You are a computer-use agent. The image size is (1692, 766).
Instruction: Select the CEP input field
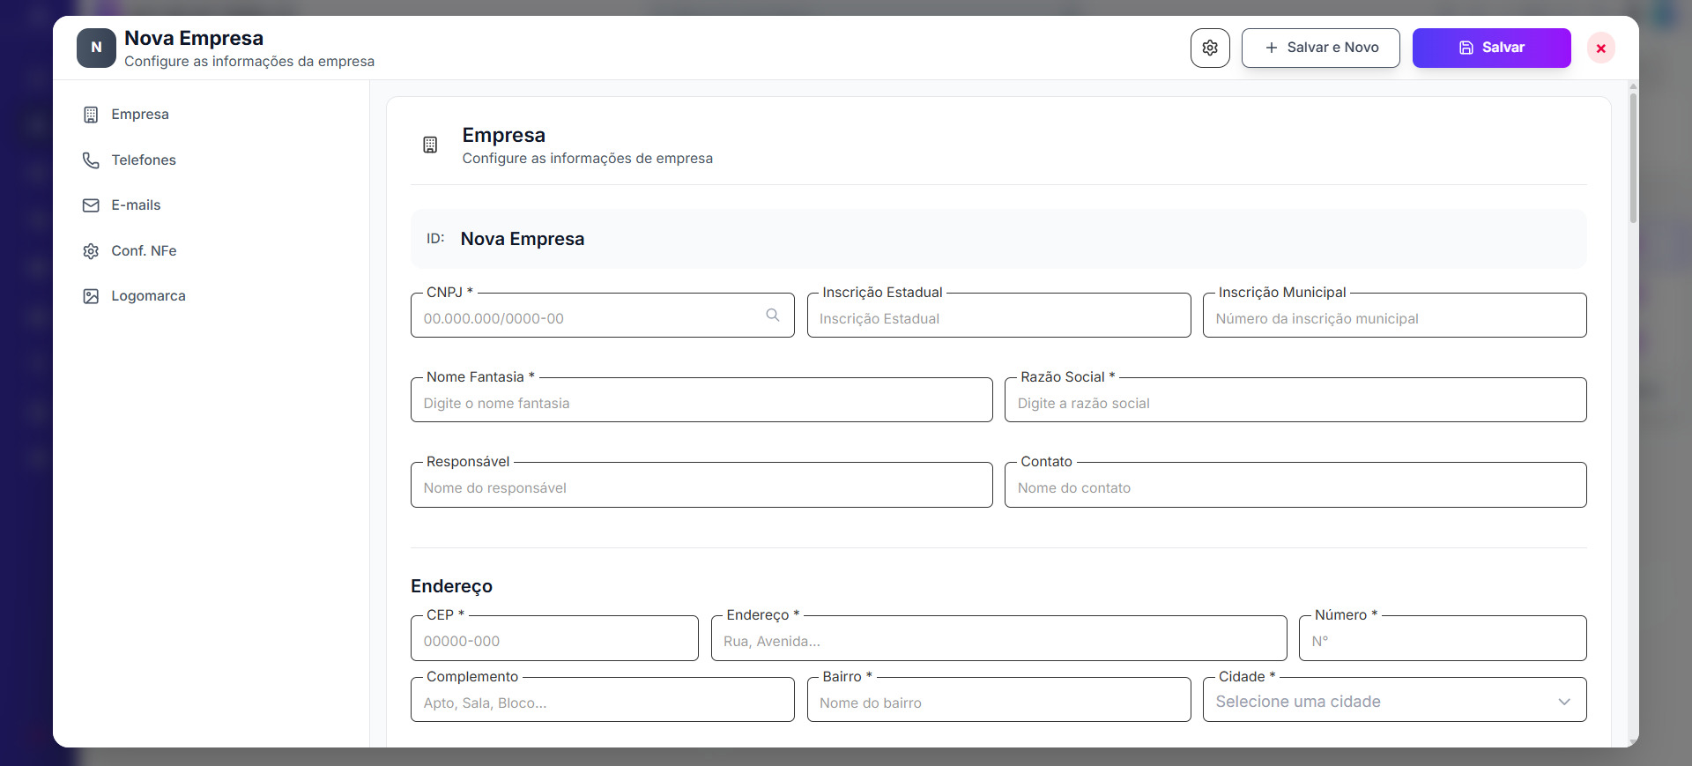(553, 641)
